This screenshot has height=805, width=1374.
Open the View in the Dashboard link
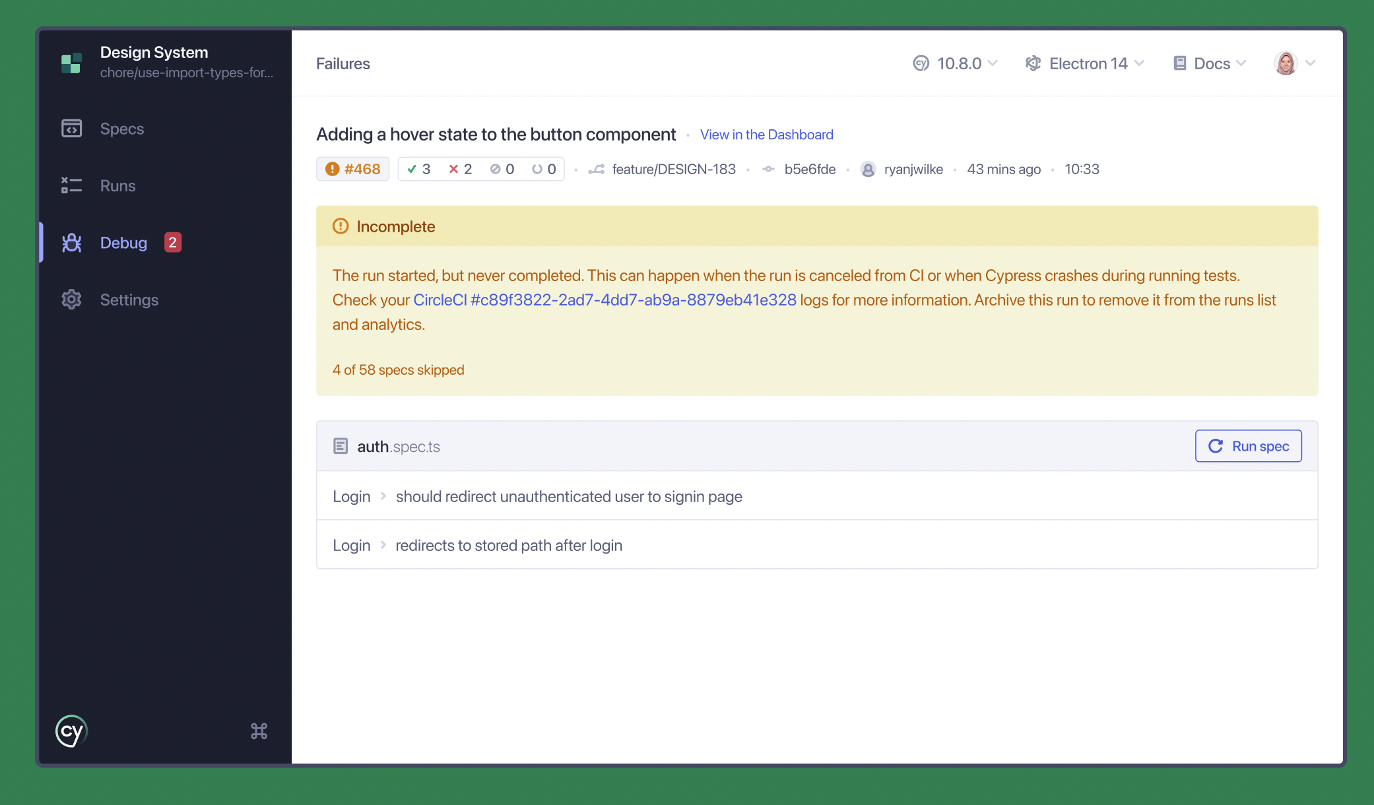[x=766, y=134]
